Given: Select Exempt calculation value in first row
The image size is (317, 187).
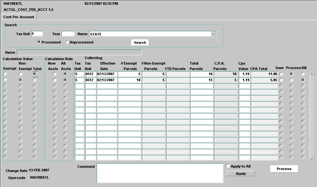Looking at the screenshot, I should [x=5, y=74].
